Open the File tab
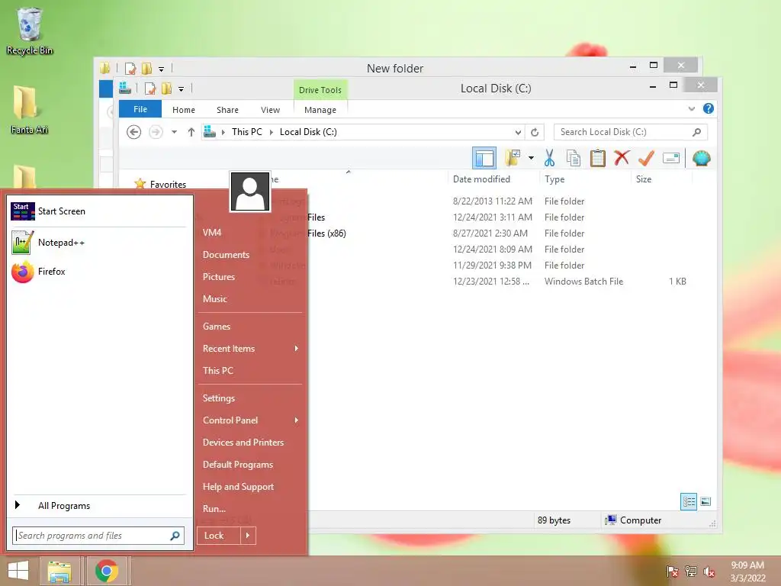Viewport: 781px width, 586px height. (x=140, y=109)
